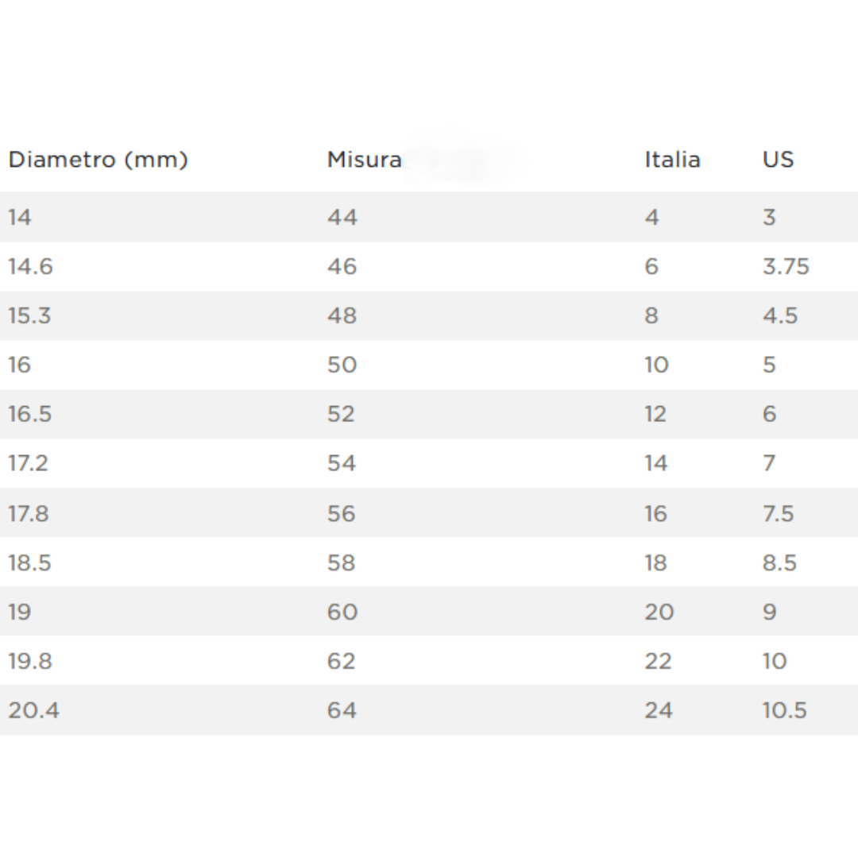
Task: Click the Misura column header
Action: (364, 160)
